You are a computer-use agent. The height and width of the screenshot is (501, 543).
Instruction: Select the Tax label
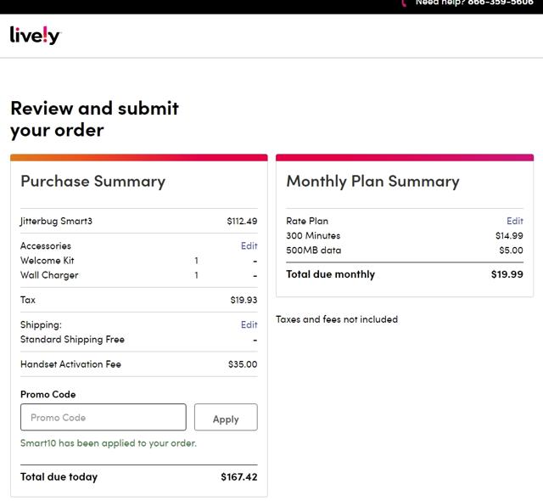[28, 300]
